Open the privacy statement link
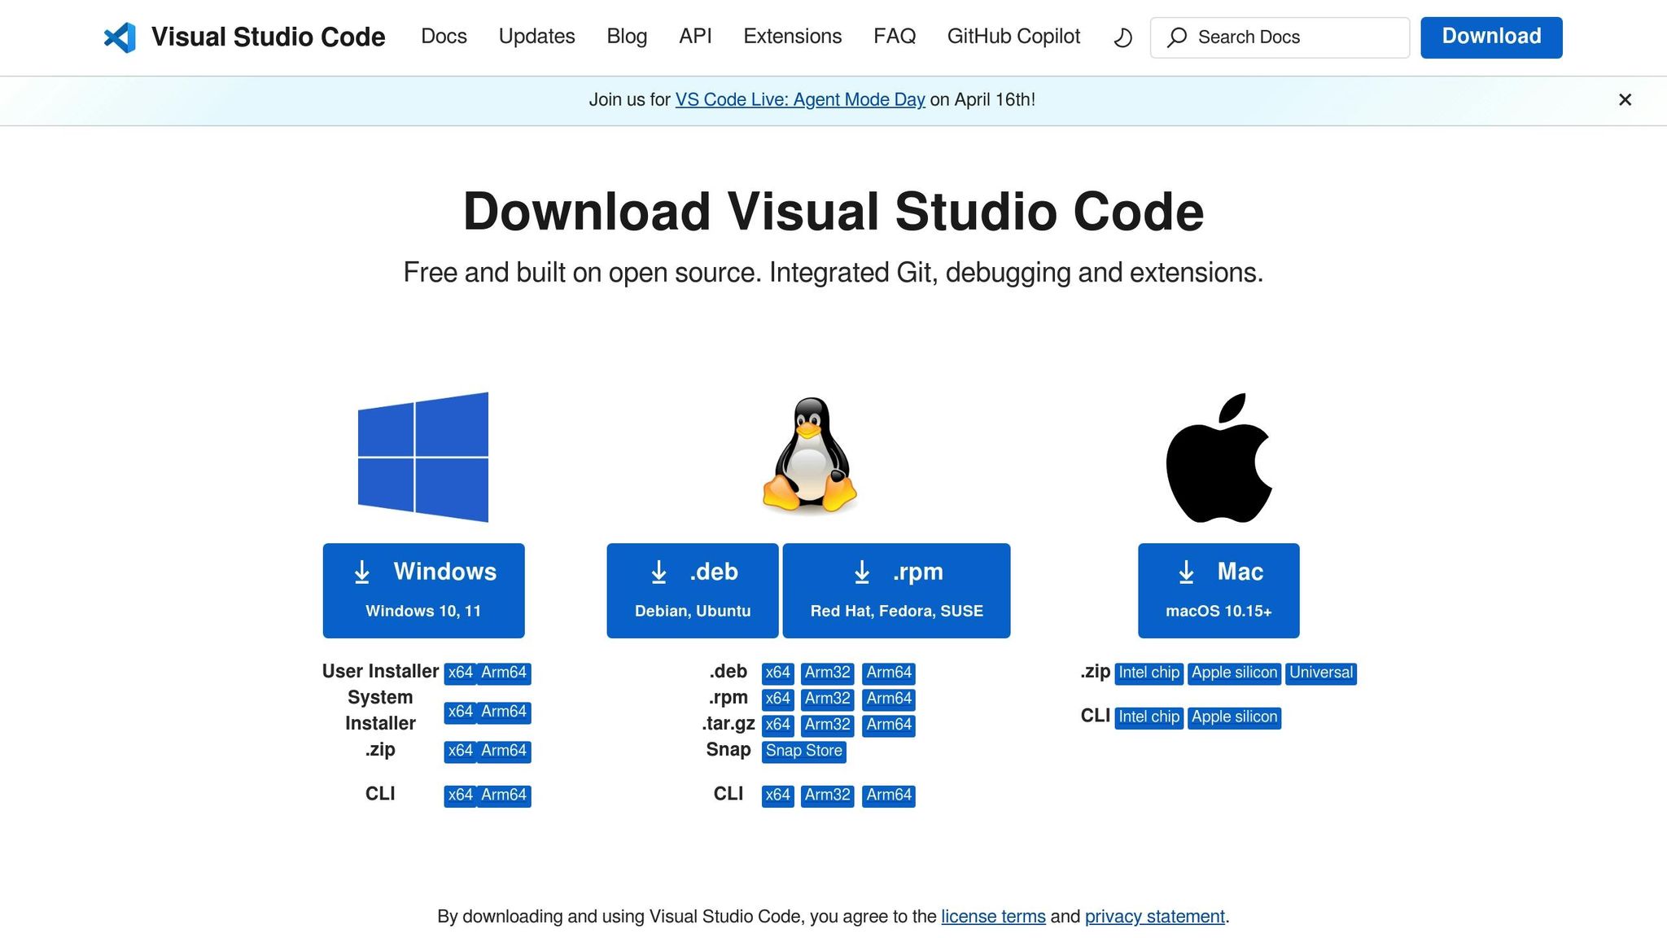The image size is (1667, 938). 1154,917
